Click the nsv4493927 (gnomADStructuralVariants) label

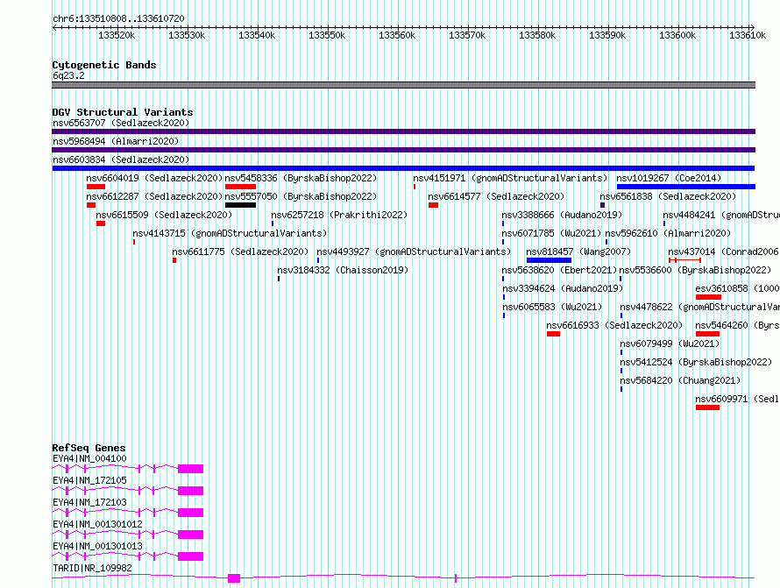(414, 251)
